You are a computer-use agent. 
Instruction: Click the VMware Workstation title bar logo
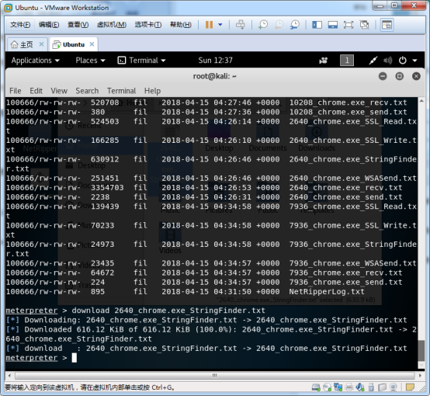tap(9, 8)
